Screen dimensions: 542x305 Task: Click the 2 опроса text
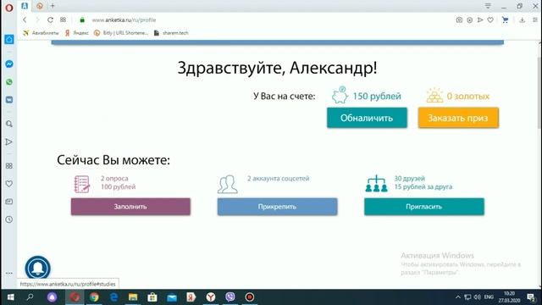pos(114,179)
